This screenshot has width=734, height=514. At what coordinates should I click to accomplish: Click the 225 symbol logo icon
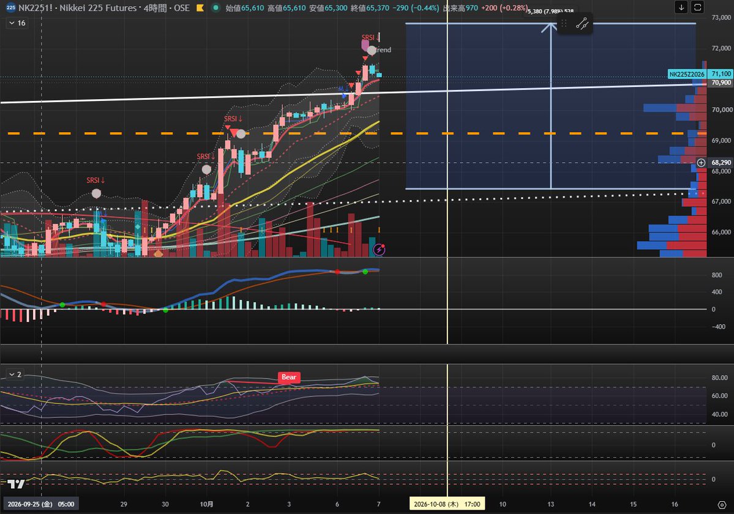tap(11, 8)
